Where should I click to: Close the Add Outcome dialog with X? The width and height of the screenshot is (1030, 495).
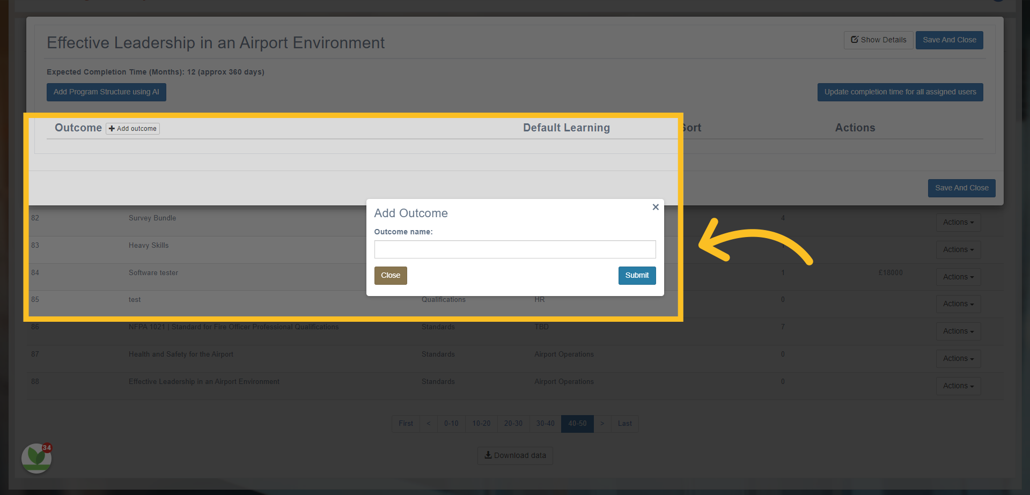tap(655, 207)
